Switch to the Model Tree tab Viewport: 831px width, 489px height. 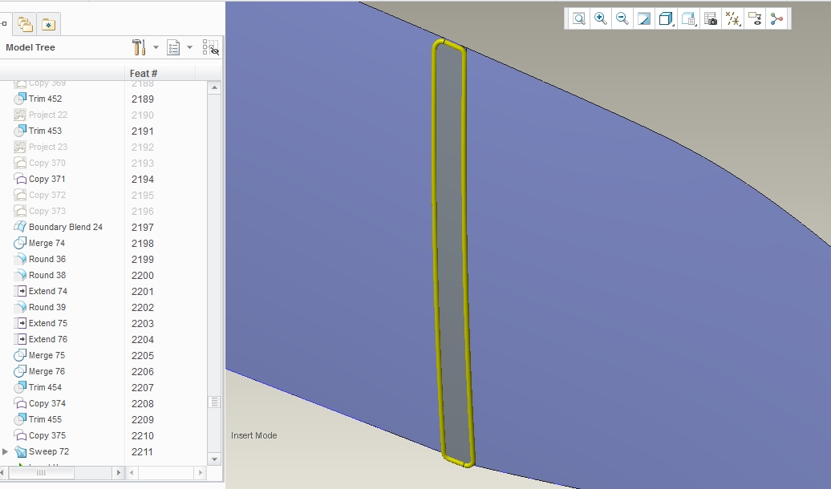coord(4,24)
